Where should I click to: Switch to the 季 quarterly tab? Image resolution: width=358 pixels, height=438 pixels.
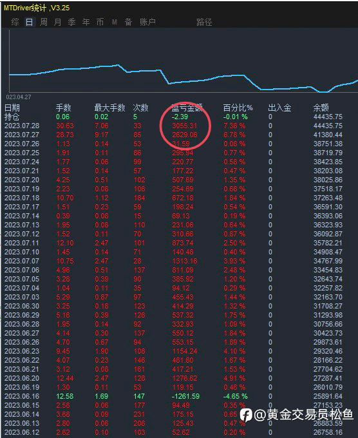(71, 22)
